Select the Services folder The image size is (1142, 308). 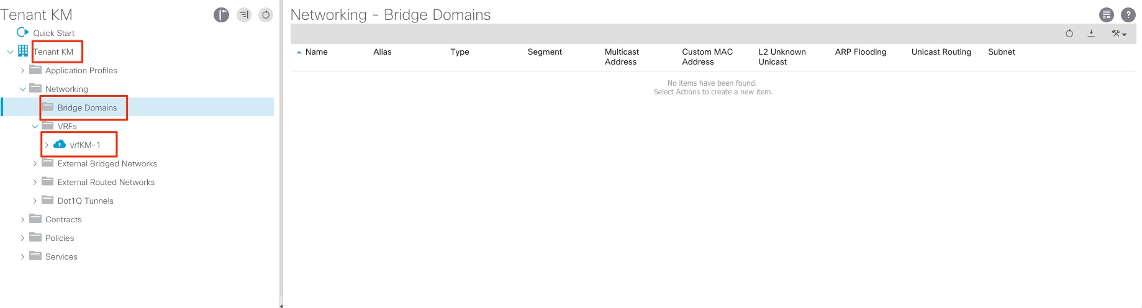coord(61,256)
